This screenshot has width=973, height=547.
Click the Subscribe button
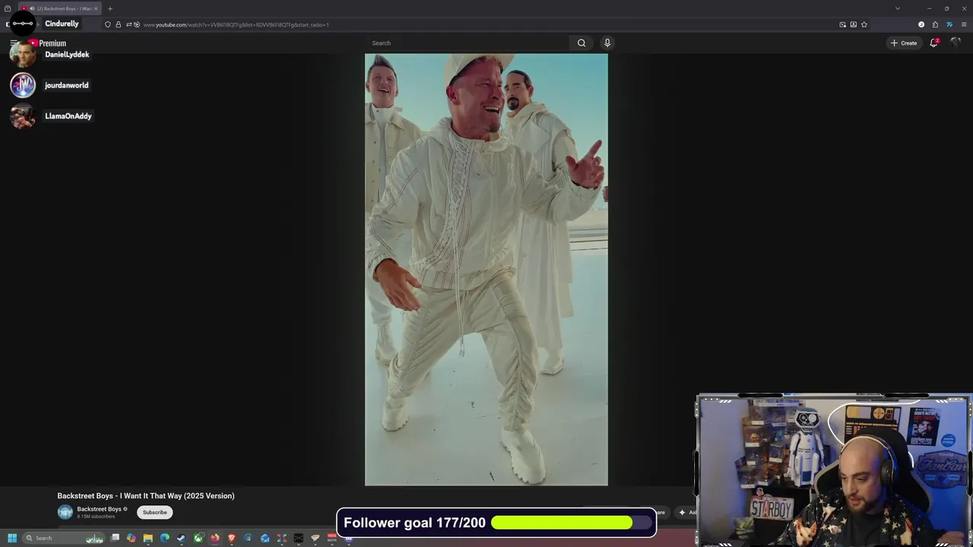(155, 512)
